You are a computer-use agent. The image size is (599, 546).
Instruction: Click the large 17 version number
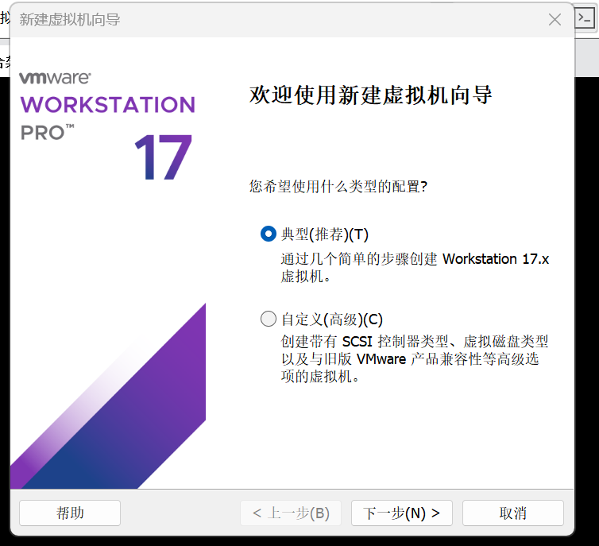click(x=163, y=157)
